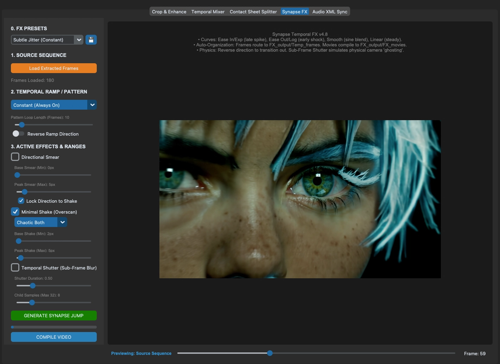The height and width of the screenshot is (364, 500).
Task: Uncheck Lock Direction to Shake
Action: [x=21, y=201]
